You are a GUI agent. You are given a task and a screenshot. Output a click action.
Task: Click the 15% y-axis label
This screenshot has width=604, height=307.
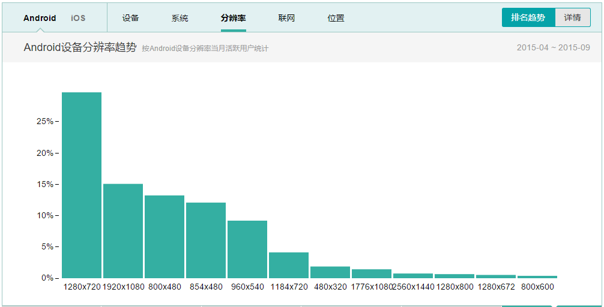[44, 184]
